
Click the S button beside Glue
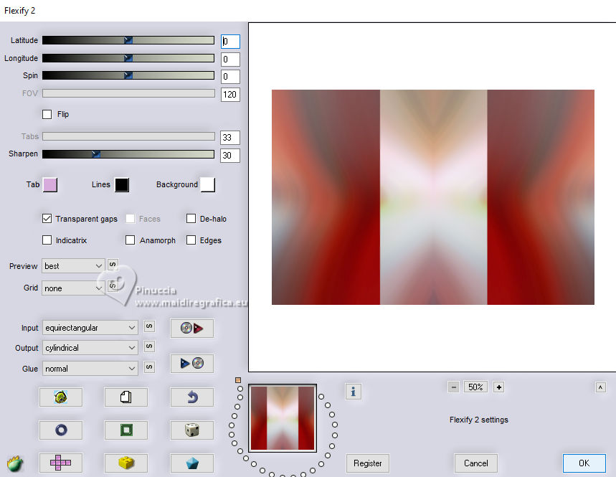(x=149, y=367)
